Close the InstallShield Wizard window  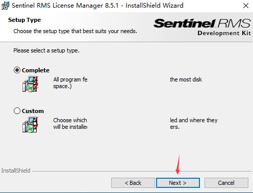pyautogui.click(x=246, y=6)
